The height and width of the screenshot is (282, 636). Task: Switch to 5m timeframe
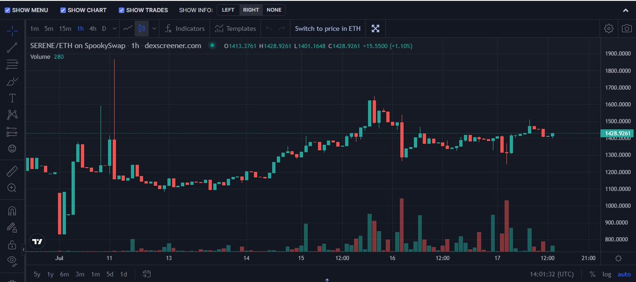coord(49,29)
